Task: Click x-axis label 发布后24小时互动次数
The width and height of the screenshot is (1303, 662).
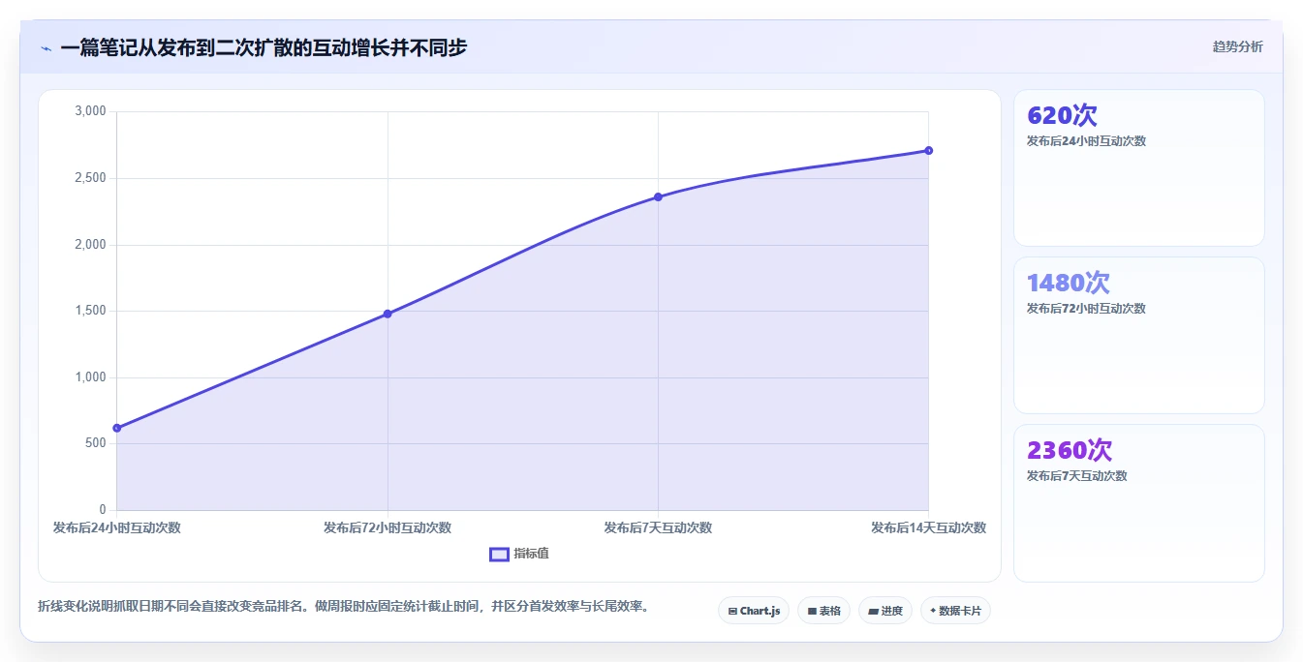Action: point(117,527)
